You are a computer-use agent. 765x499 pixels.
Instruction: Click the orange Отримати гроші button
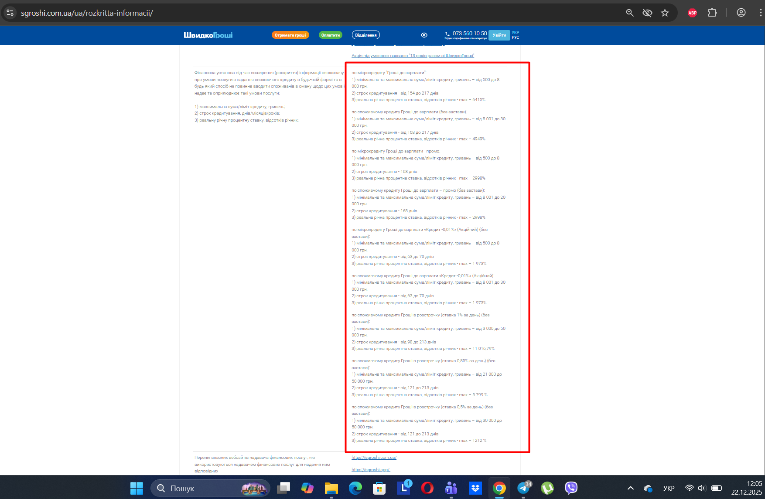click(290, 35)
